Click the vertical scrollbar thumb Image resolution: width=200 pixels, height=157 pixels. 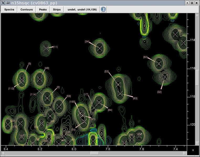[197, 78]
